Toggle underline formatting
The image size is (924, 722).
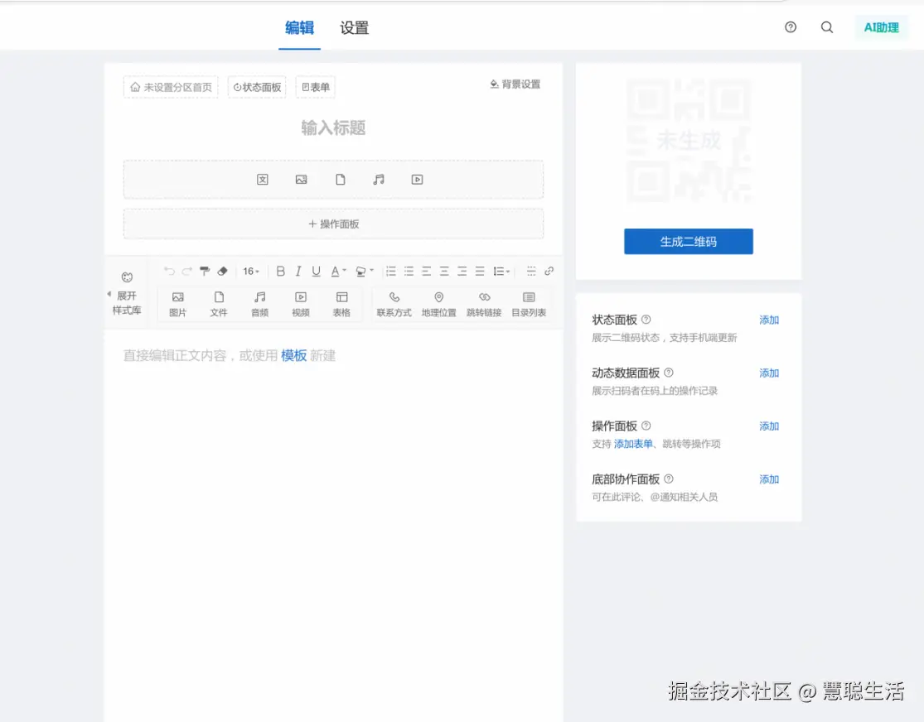pyautogui.click(x=316, y=271)
